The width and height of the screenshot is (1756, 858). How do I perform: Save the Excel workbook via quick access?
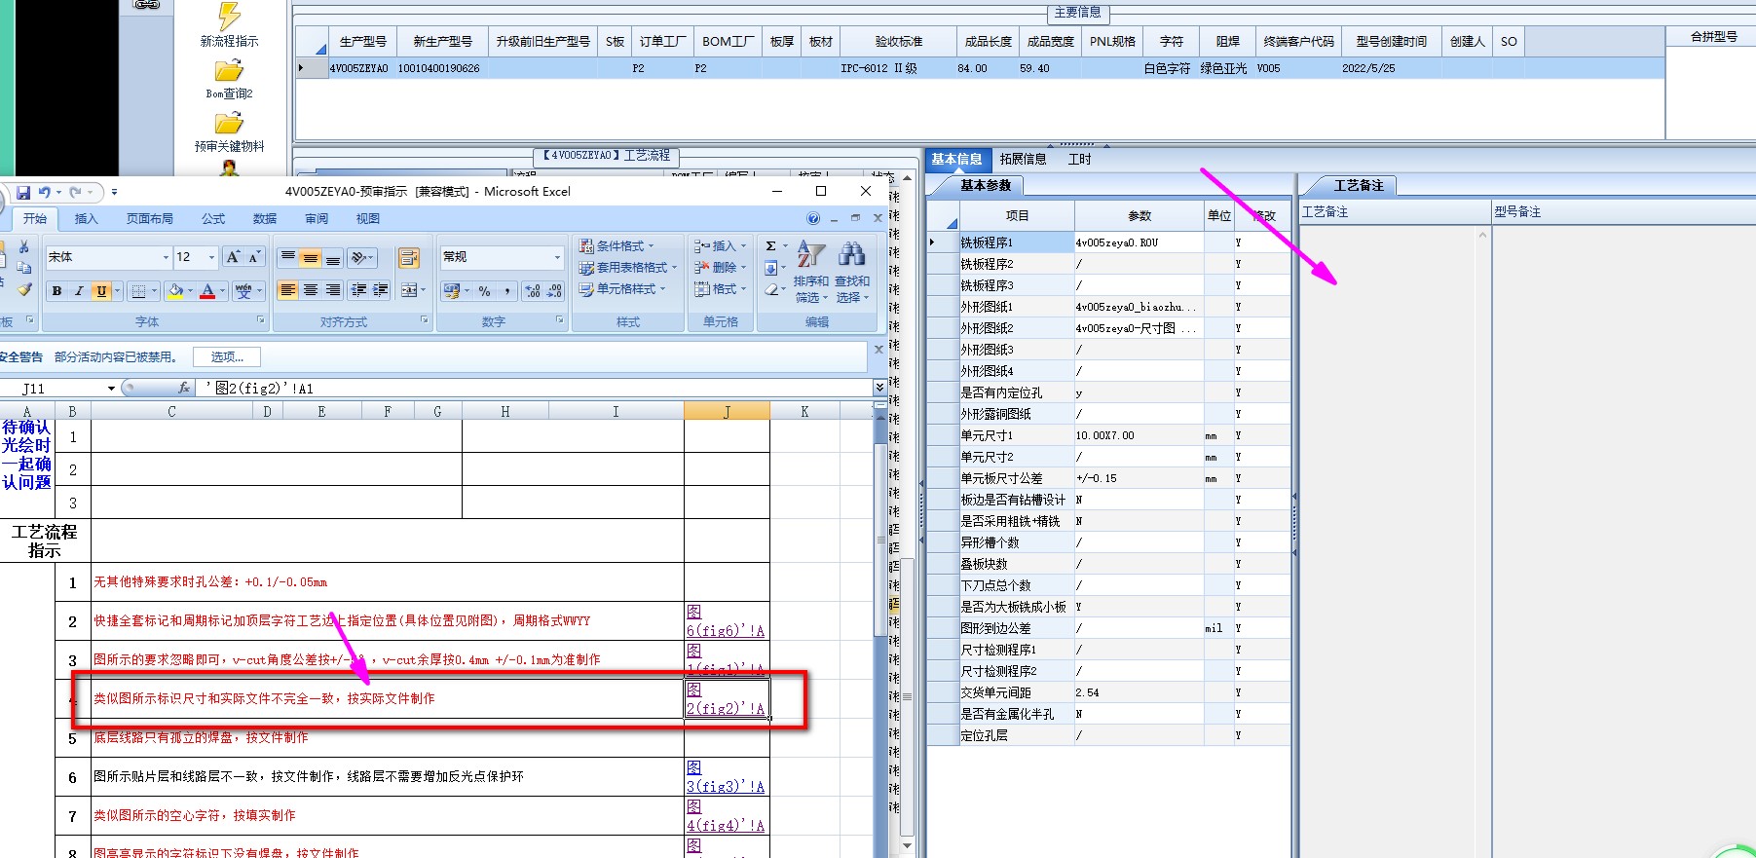click(22, 192)
